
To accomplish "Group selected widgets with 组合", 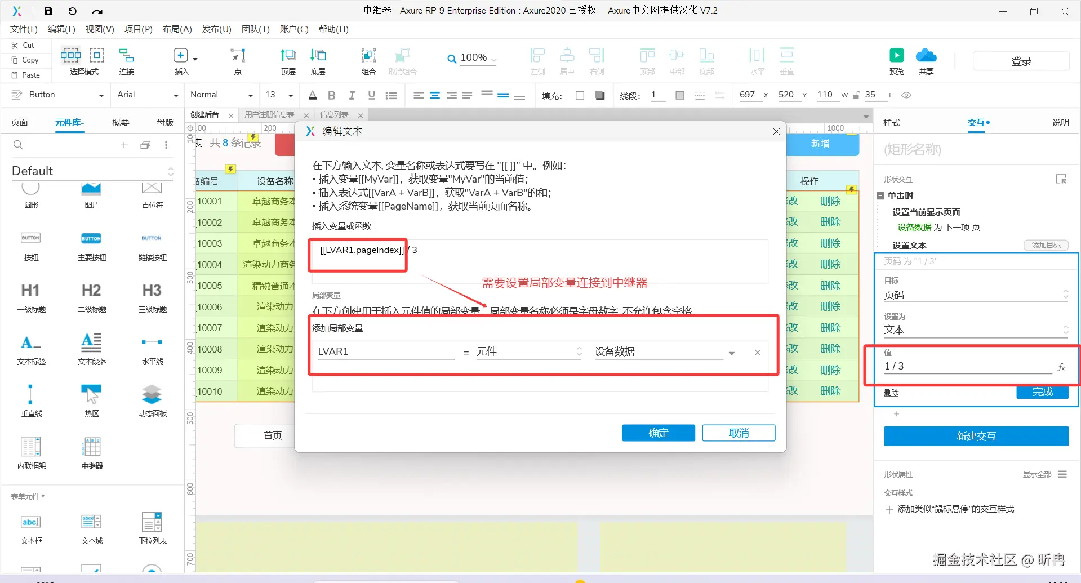I will (x=368, y=61).
